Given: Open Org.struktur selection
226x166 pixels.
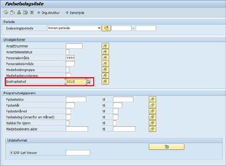Looking at the screenshot, I should [x=48, y=13].
